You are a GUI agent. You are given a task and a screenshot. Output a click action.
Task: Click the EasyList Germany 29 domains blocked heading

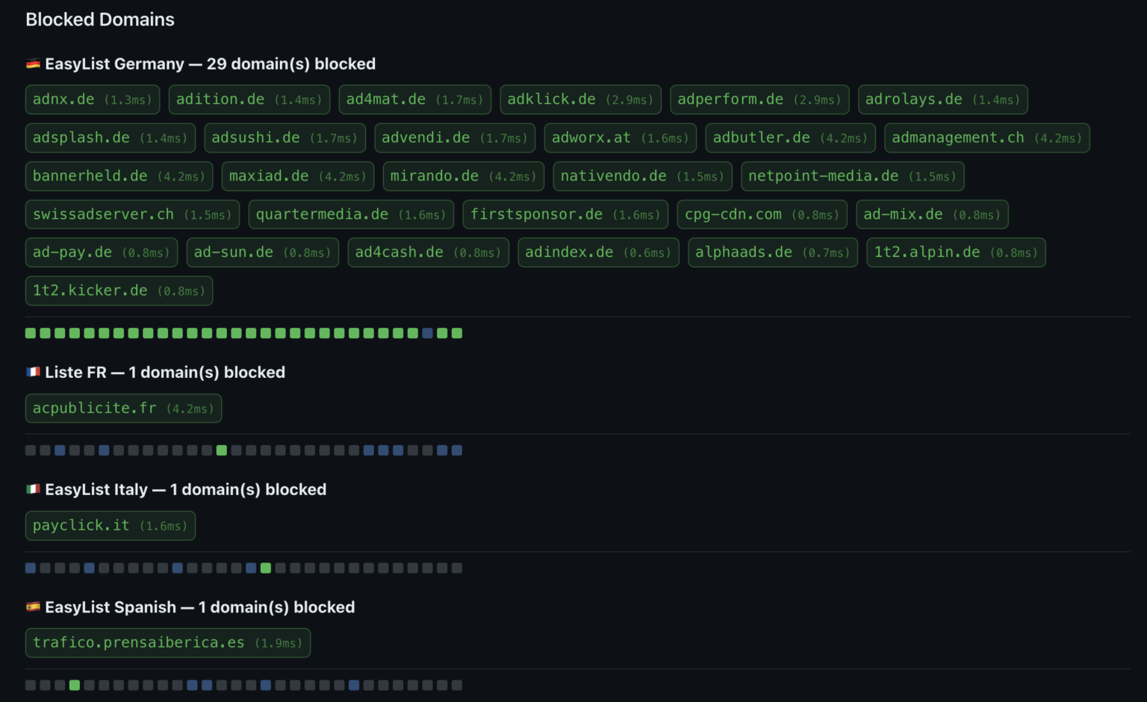coord(201,64)
